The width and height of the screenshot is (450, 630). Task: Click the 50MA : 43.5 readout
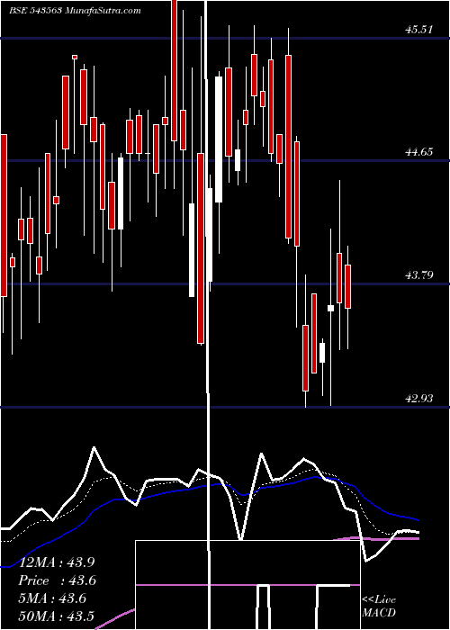pos(56,616)
